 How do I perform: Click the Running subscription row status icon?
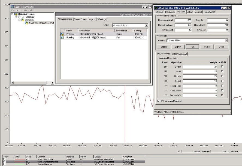[62, 38]
